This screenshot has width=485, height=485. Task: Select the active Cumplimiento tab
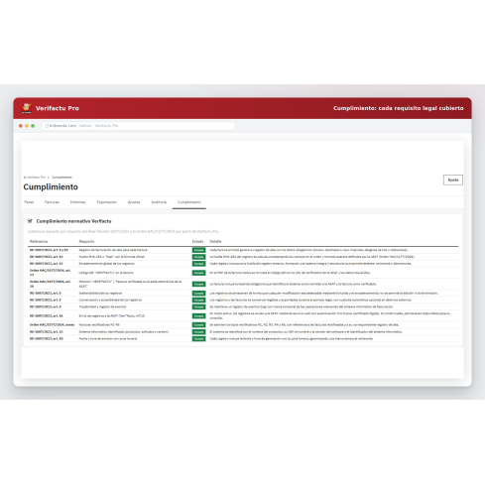(x=189, y=202)
